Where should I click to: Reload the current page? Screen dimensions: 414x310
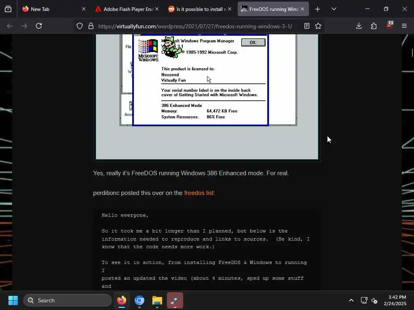[39, 26]
